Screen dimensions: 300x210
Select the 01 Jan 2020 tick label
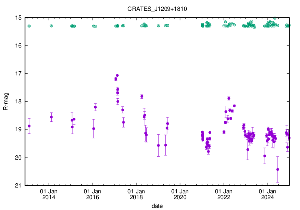[180, 194]
